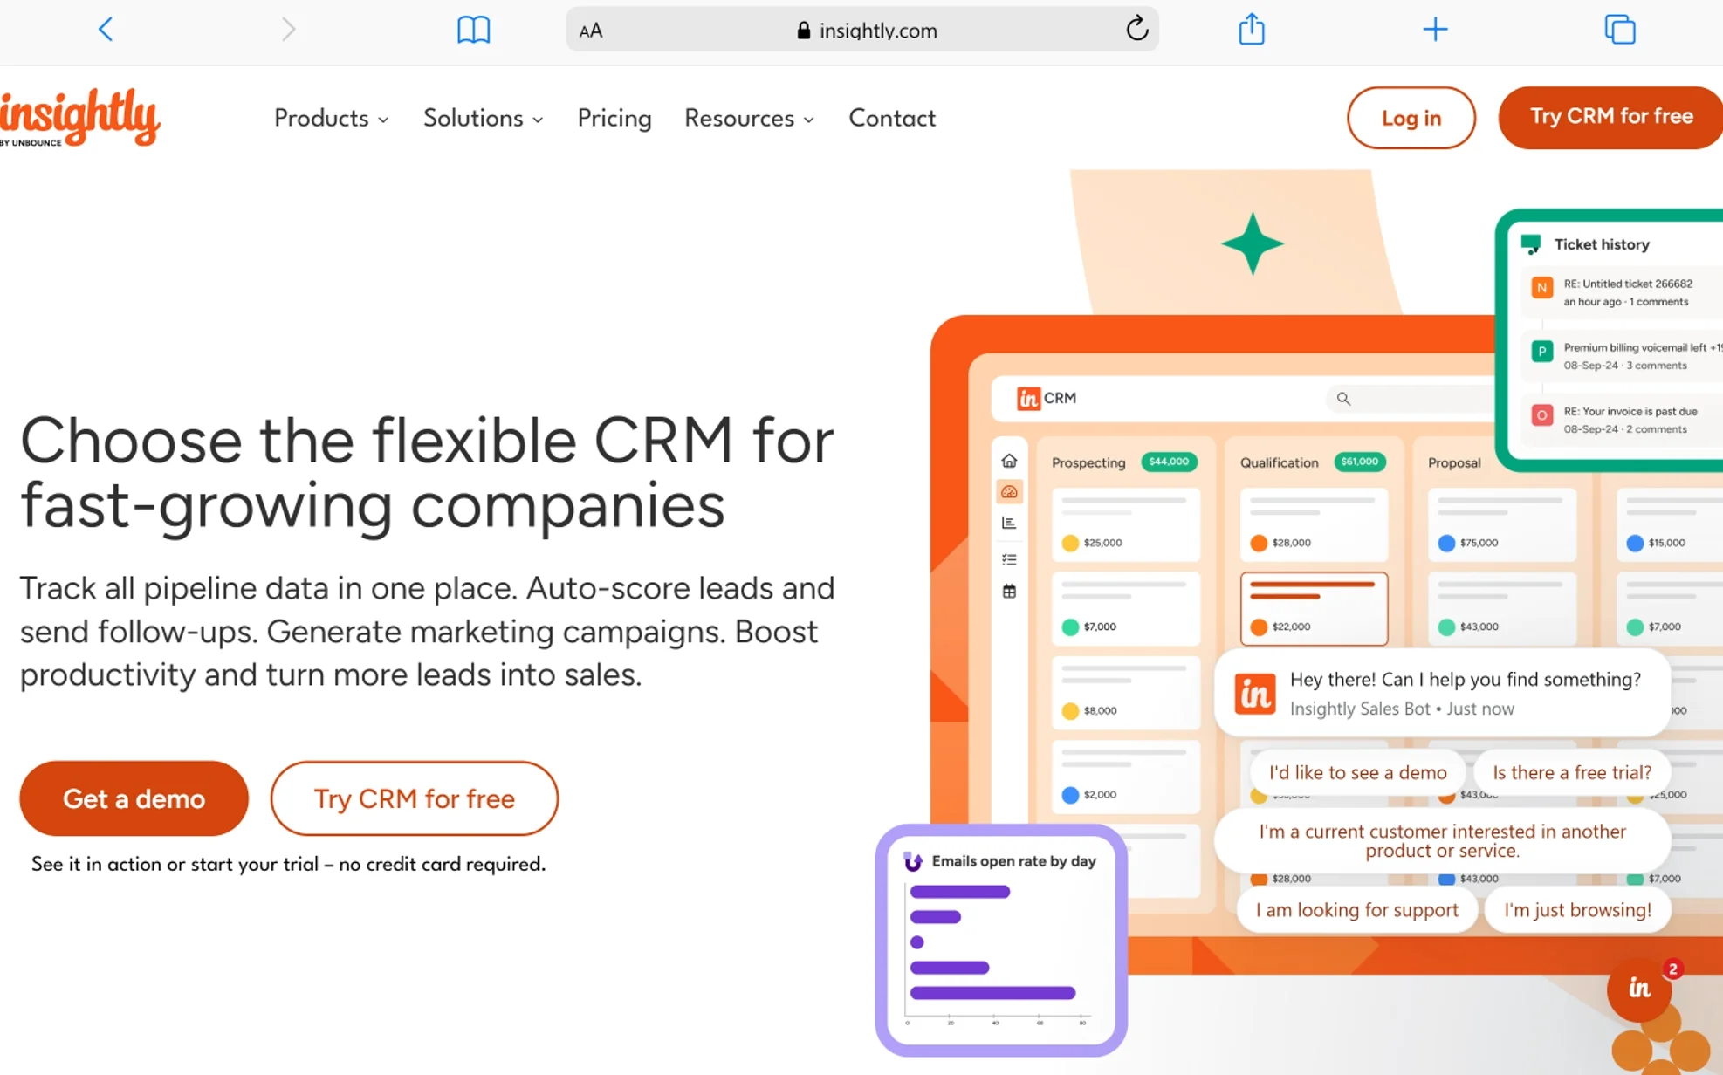Expand the Resources dropdown menu
This screenshot has width=1723, height=1075.
click(x=749, y=118)
